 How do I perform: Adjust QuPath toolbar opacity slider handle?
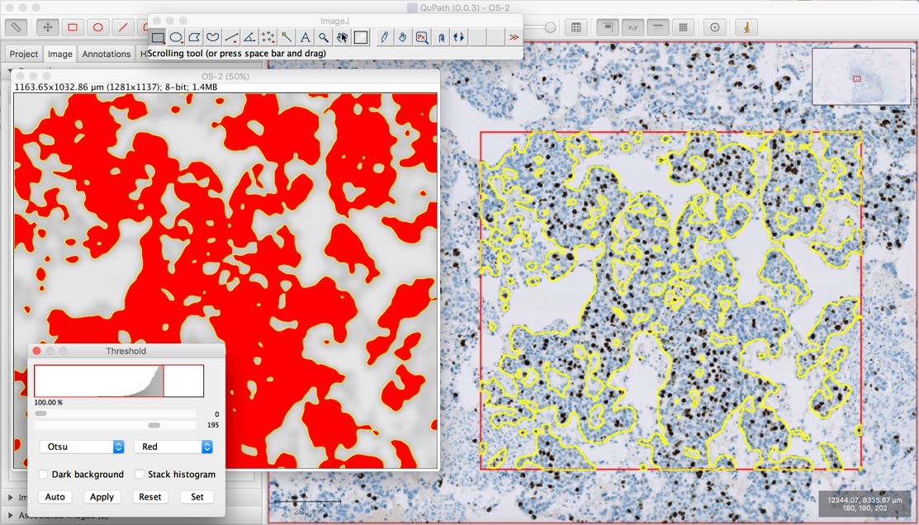click(x=550, y=27)
